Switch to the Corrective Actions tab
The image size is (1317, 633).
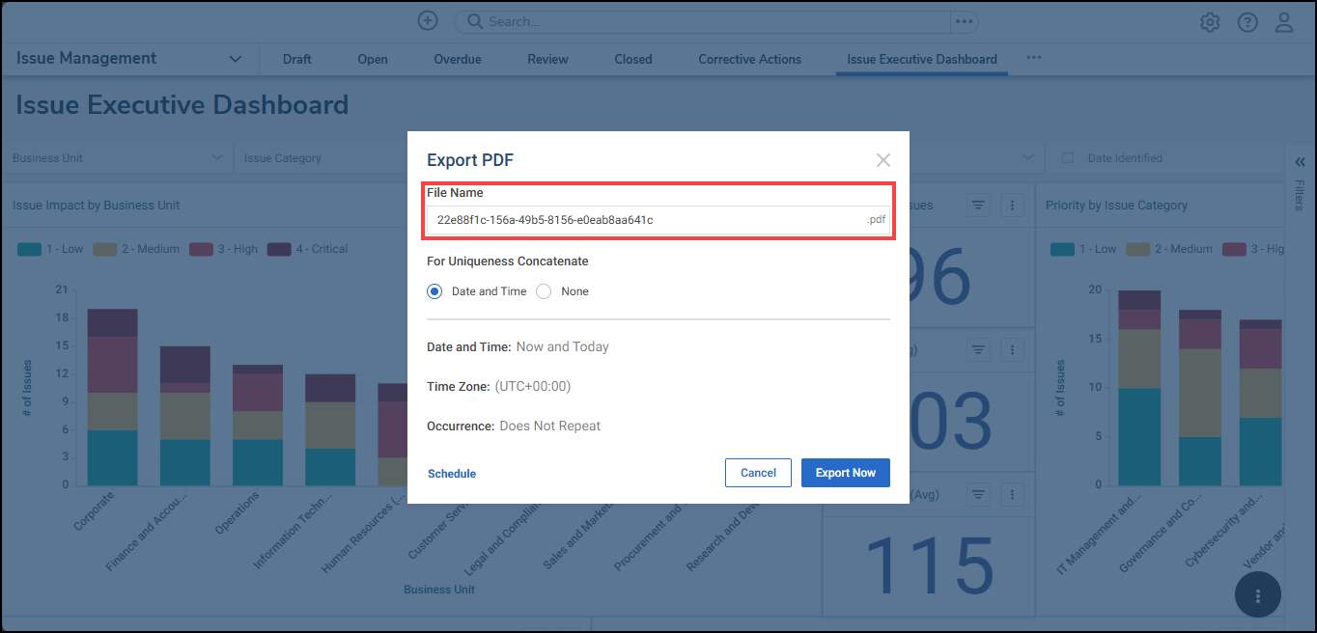[x=749, y=59]
